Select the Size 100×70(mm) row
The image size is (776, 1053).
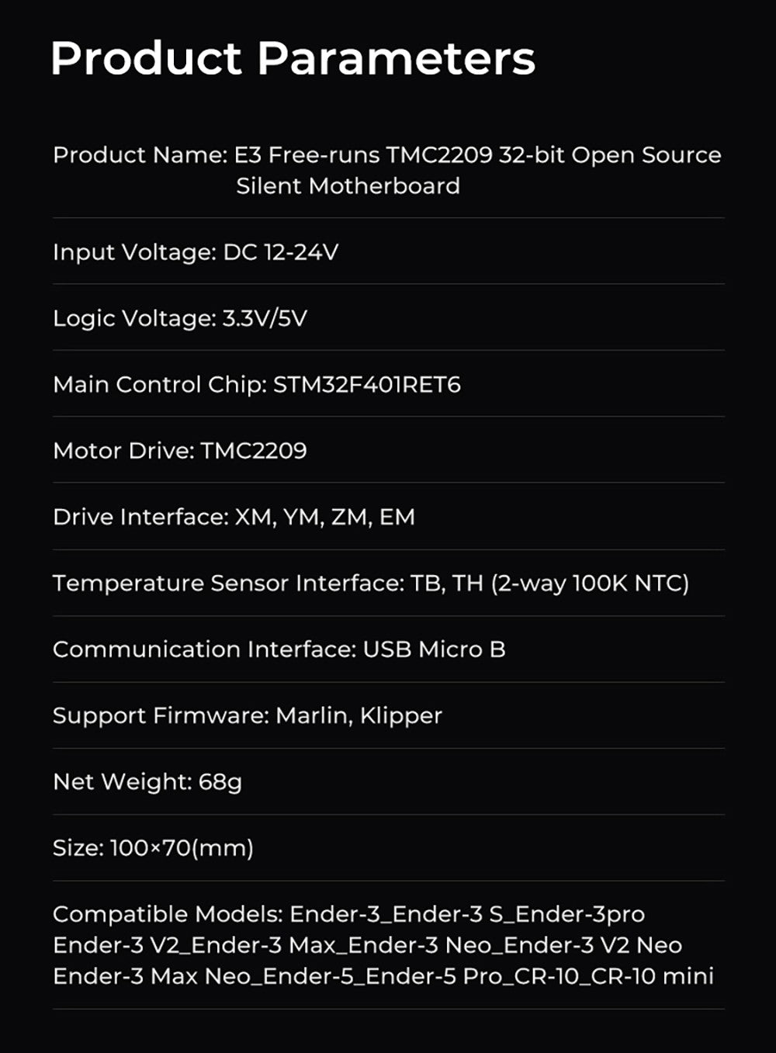point(153,847)
